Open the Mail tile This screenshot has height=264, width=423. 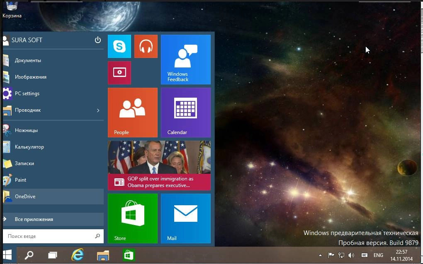(x=186, y=218)
